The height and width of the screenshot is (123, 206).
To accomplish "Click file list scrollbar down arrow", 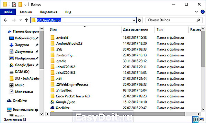I will 203,109.
